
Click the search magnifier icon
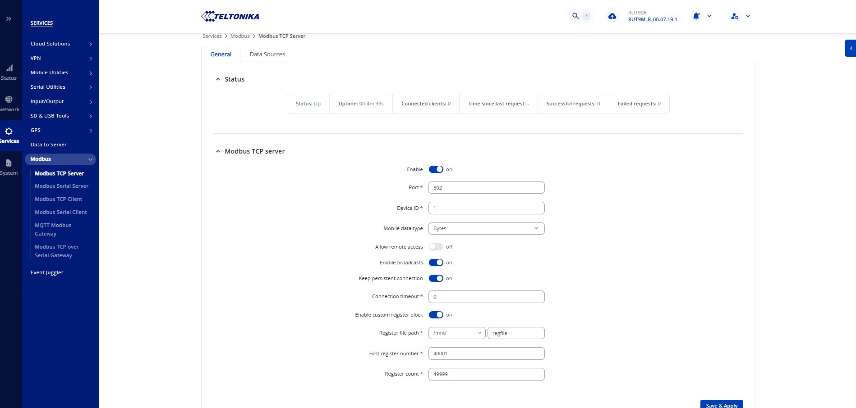[x=575, y=16]
